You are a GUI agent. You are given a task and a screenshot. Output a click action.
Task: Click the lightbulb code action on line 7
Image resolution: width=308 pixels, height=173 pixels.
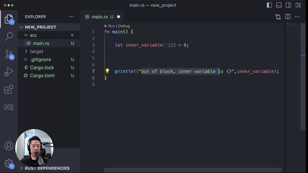[107, 71]
